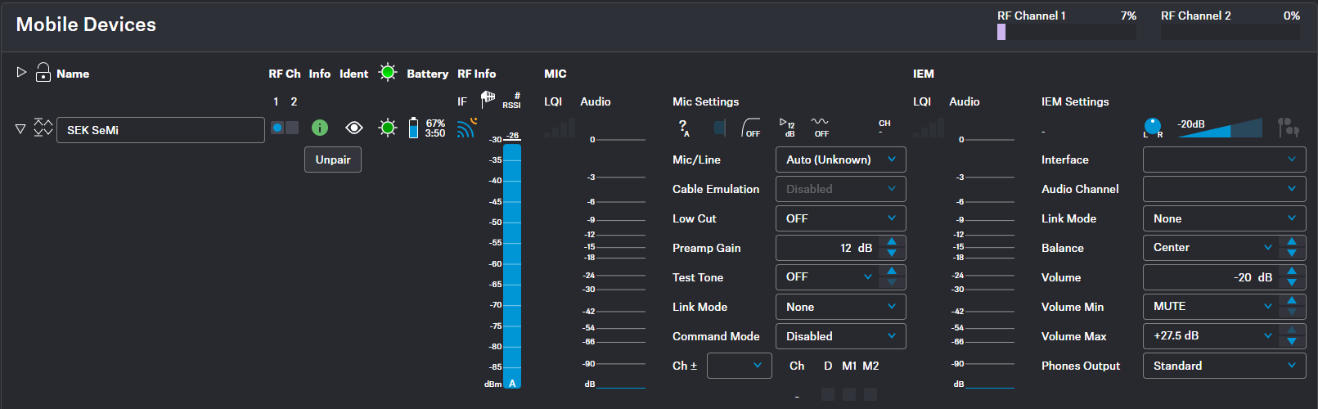Open the Mic/Line Auto (Unknown) dropdown
Viewport: 1318px width, 409px height.
pos(840,160)
